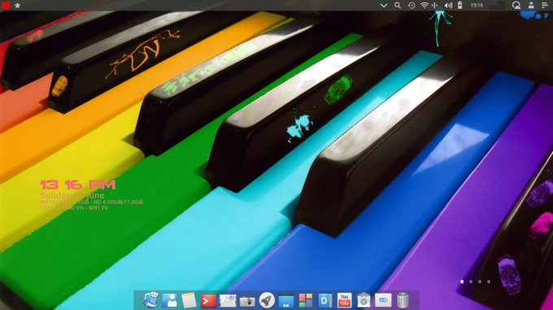The width and height of the screenshot is (553, 310).
Task: Click the 'Sunday' date line on desktop widget
Action: click(72, 196)
